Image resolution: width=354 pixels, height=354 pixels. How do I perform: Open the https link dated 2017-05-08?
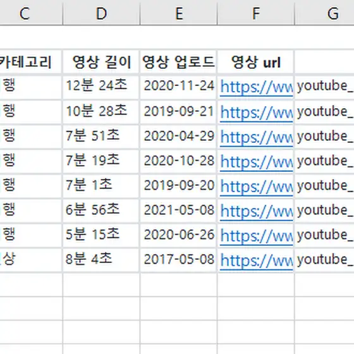point(256,260)
